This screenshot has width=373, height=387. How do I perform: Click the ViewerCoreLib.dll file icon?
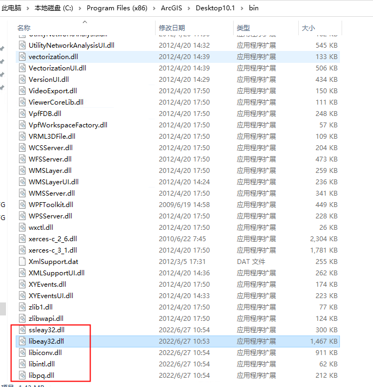tap(22, 102)
